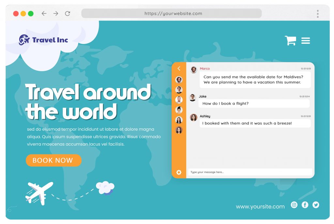Click the browser forward arrow
This screenshot has height=224, width=334.
[x=55, y=13]
